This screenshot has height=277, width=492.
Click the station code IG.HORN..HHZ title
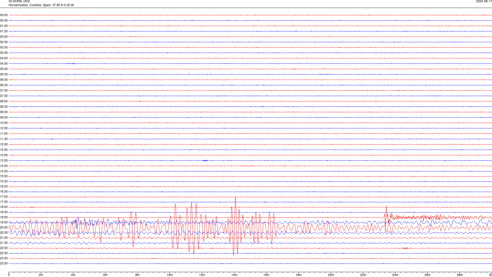tap(19, 1)
